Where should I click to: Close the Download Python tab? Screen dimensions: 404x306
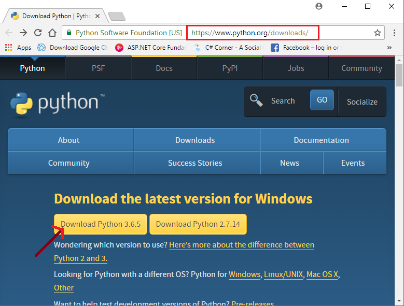click(97, 16)
